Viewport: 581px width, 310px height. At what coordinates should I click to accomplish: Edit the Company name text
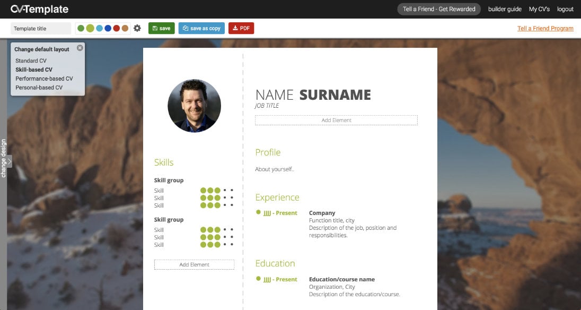(322, 213)
